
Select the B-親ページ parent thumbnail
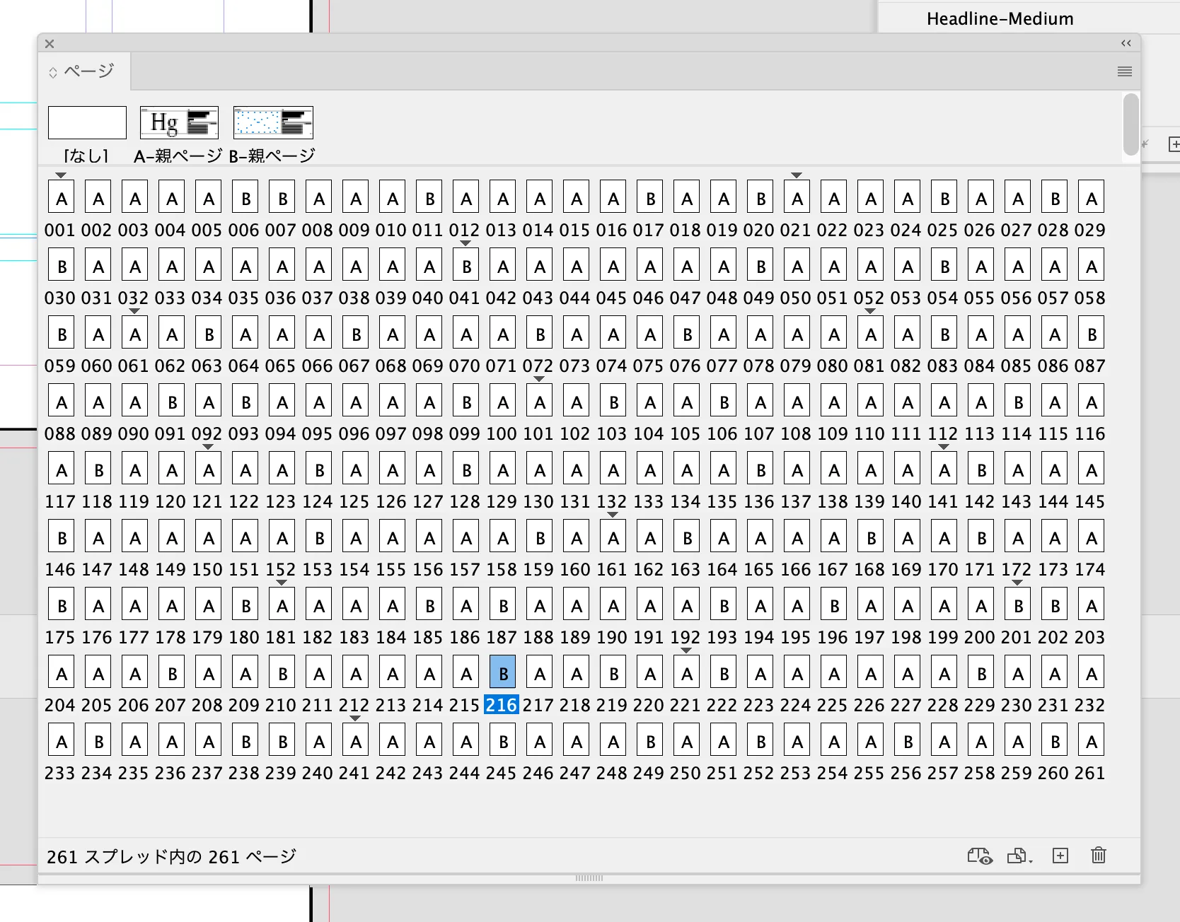(x=272, y=122)
